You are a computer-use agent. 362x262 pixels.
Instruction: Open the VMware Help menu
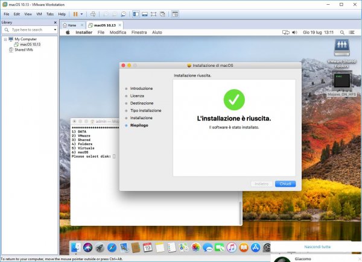(x=62, y=14)
